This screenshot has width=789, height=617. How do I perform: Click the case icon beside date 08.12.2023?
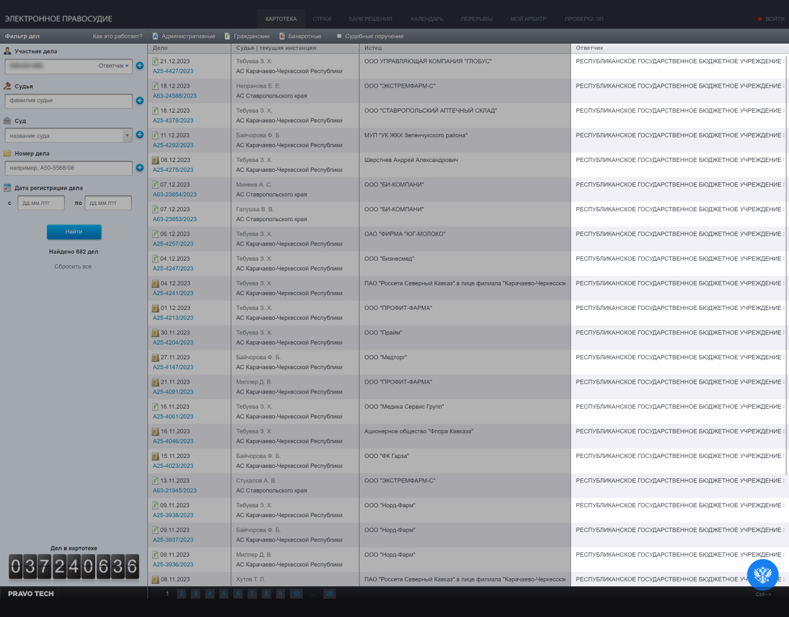[x=155, y=160]
